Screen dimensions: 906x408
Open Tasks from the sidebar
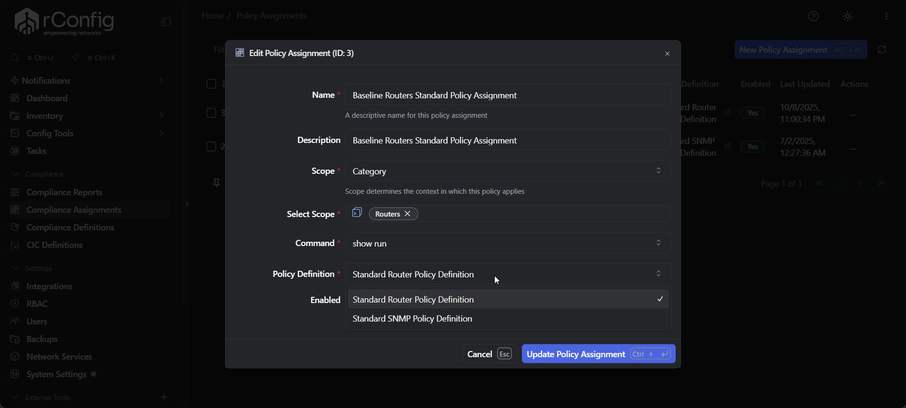(37, 151)
